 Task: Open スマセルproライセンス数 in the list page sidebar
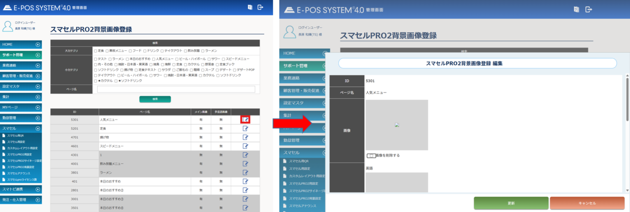(x=22, y=179)
